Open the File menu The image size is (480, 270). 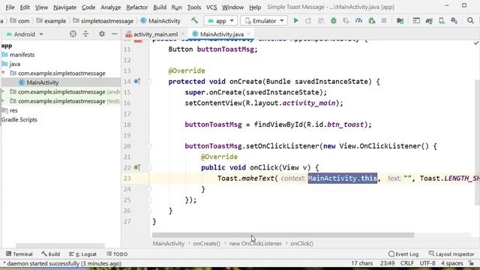pyautogui.click(x=10, y=7)
